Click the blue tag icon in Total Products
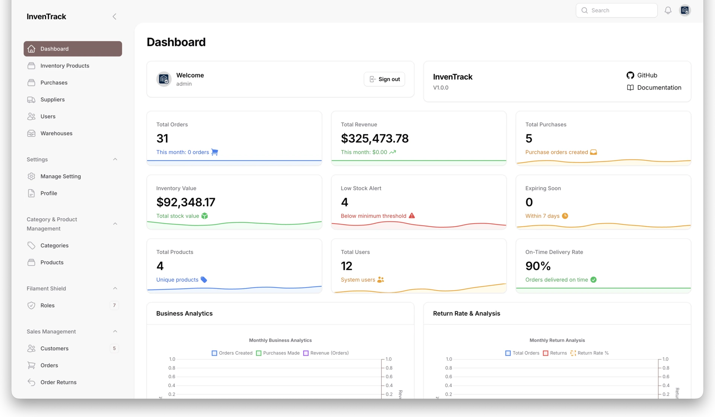 coord(204,280)
